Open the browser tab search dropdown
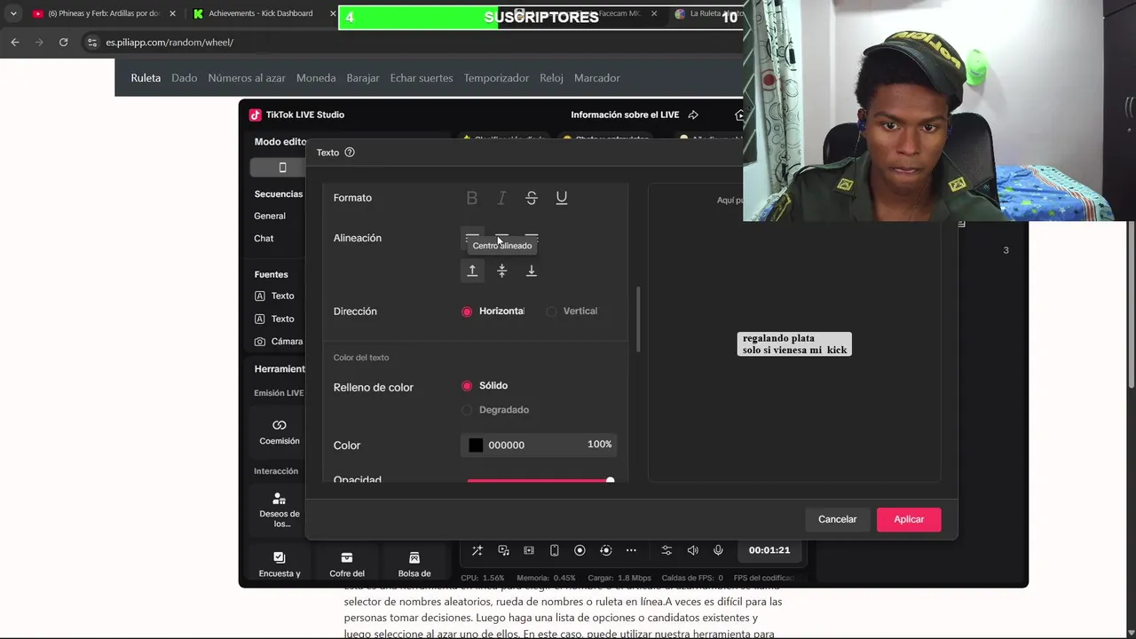Screen dimensions: 1136x639 click(x=12, y=13)
